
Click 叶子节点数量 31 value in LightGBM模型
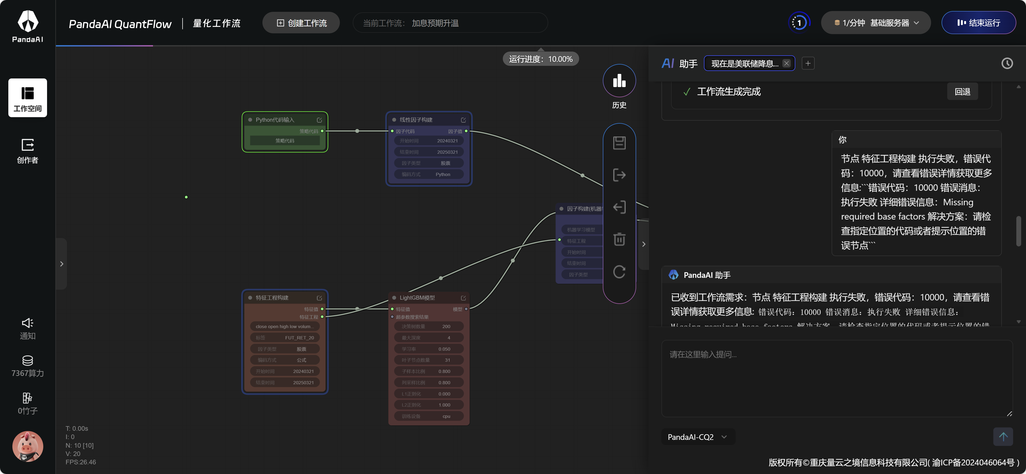click(x=429, y=360)
